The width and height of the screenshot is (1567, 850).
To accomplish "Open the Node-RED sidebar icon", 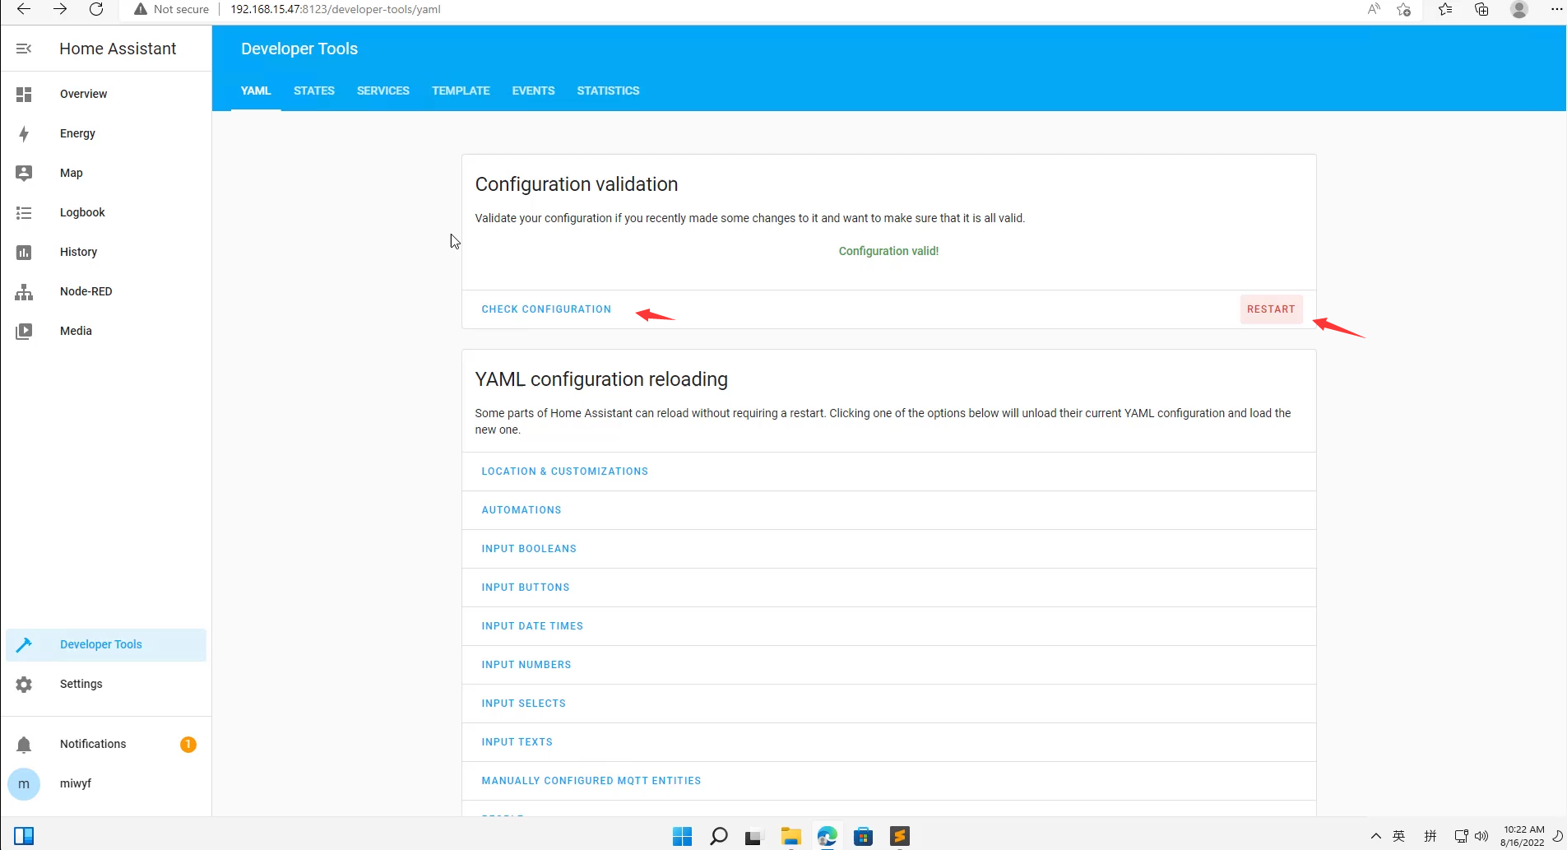I will tap(24, 292).
